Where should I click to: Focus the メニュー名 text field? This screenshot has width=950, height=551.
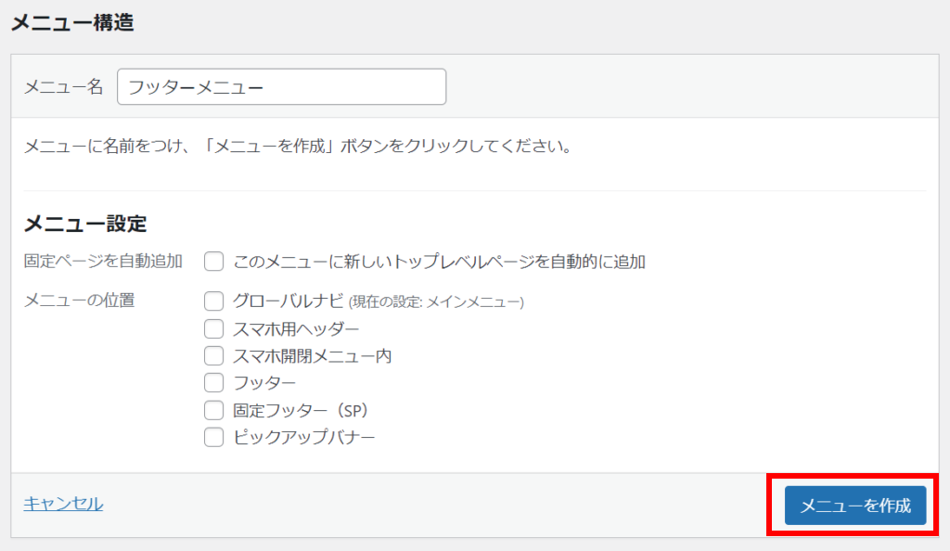tap(282, 86)
